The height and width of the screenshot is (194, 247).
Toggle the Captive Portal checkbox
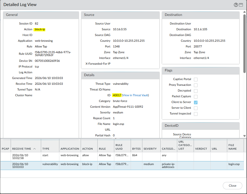tap(196, 80)
